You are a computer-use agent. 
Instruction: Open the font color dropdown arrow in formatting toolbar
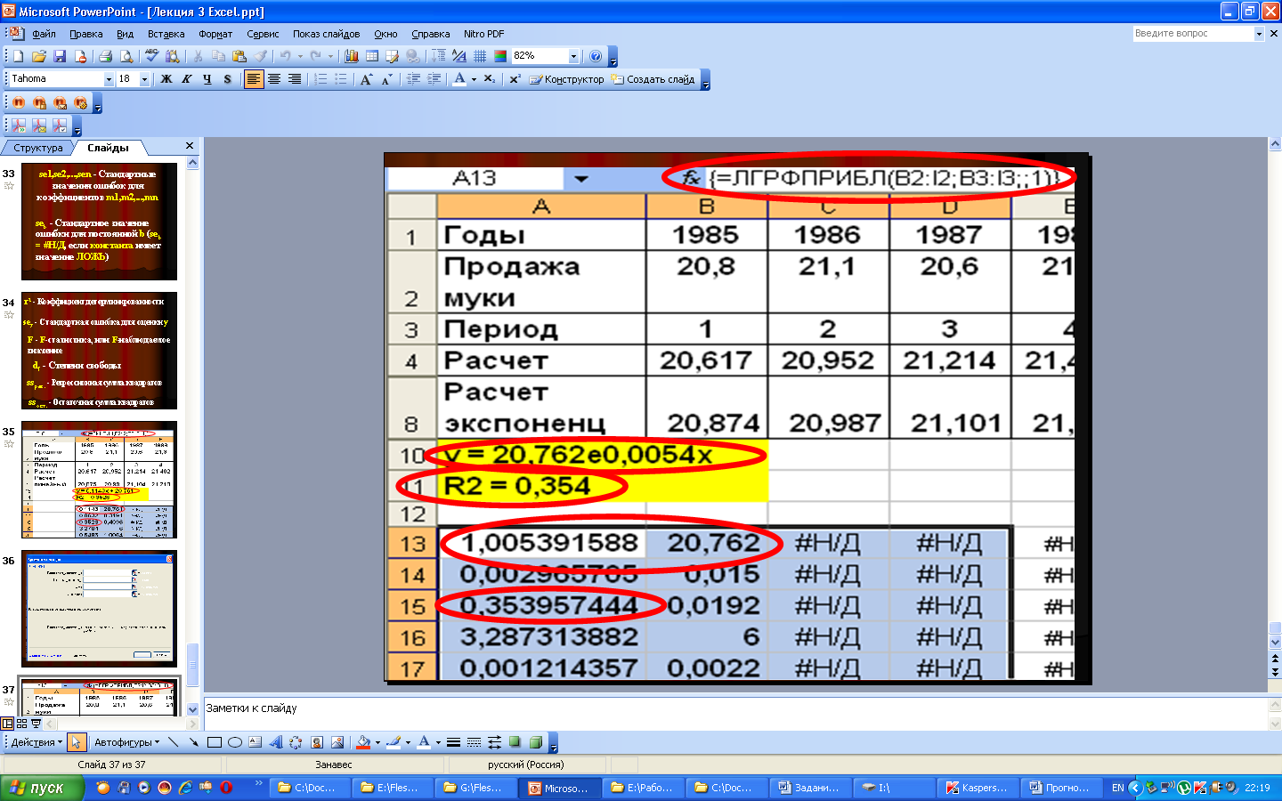point(474,79)
